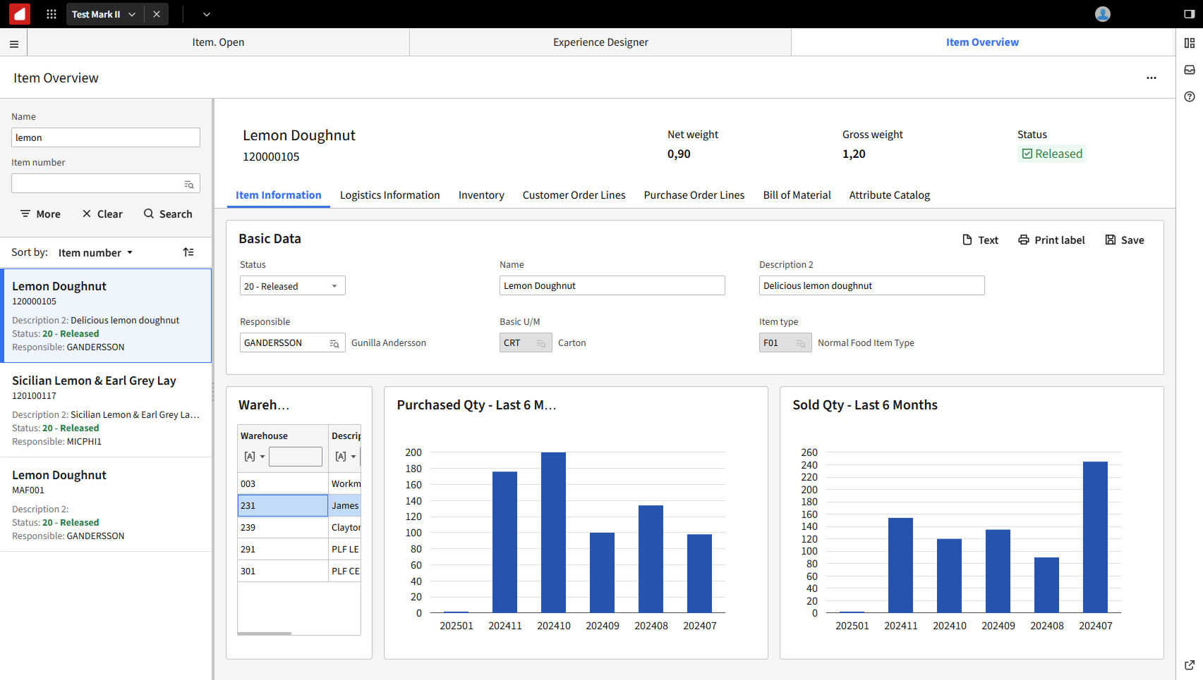Viewport: 1203px width, 680px height.
Task: Click the Warehouse column filter input
Action: click(296, 457)
